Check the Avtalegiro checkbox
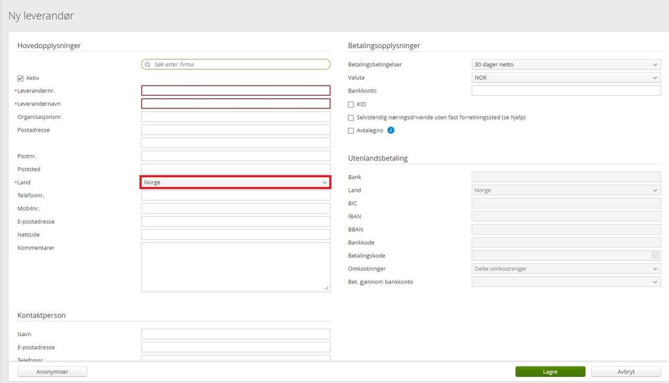The image size is (669, 383). [351, 131]
